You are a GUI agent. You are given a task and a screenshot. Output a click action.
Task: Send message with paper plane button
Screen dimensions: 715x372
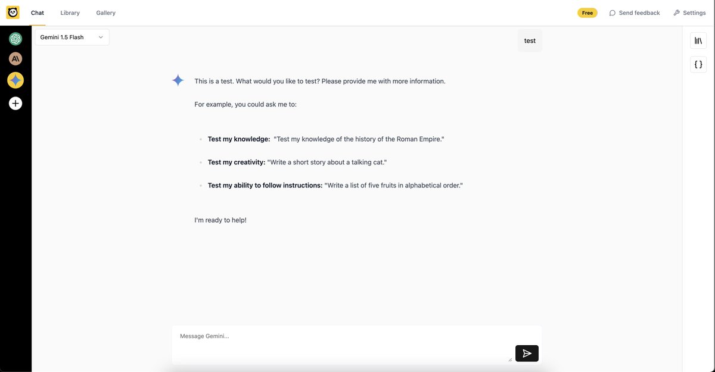coord(527,353)
